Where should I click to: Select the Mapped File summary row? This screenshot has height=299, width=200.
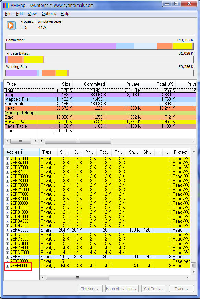coord(100,99)
